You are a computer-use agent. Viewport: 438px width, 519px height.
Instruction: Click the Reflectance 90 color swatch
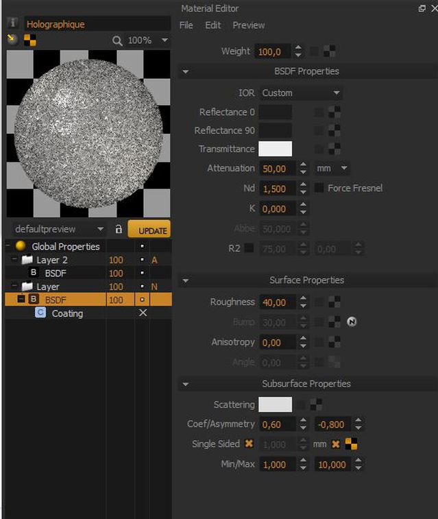(276, 130)
